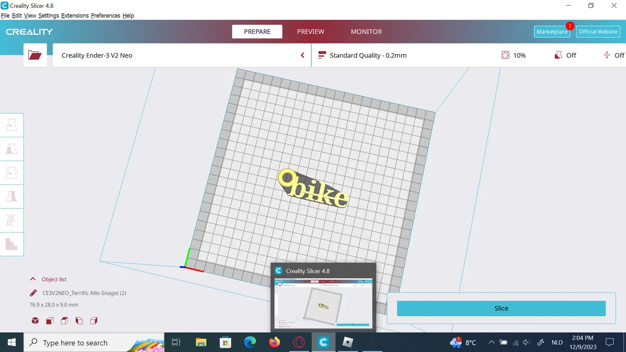Click the support Off icon
626x352 pixels.
pos(558,55)
